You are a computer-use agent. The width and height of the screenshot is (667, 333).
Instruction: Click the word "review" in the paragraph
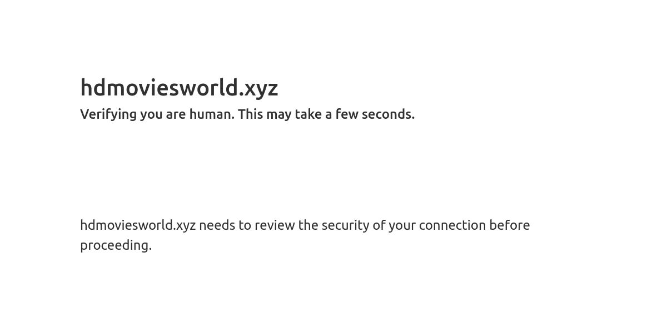coord(275,225)
